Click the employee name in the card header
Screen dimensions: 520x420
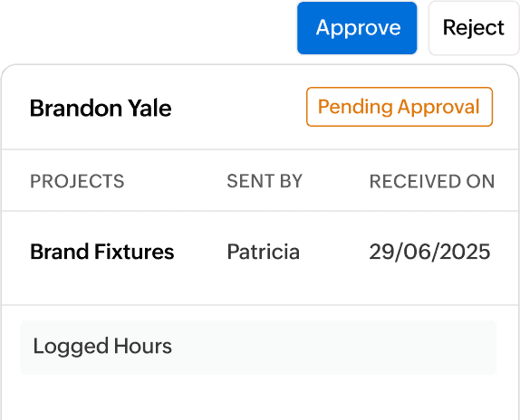[101, 109]
